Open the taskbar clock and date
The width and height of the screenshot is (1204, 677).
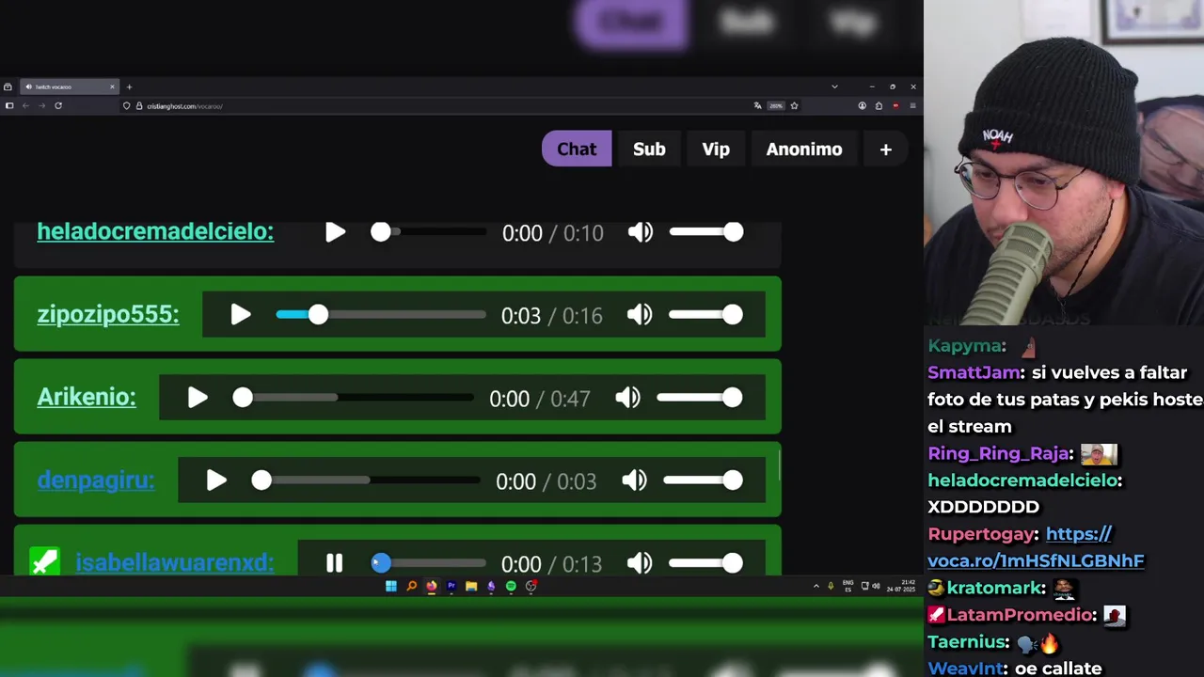[901, 586]
